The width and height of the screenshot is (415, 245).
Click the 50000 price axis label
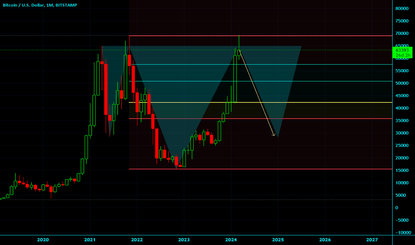(402, 83)
